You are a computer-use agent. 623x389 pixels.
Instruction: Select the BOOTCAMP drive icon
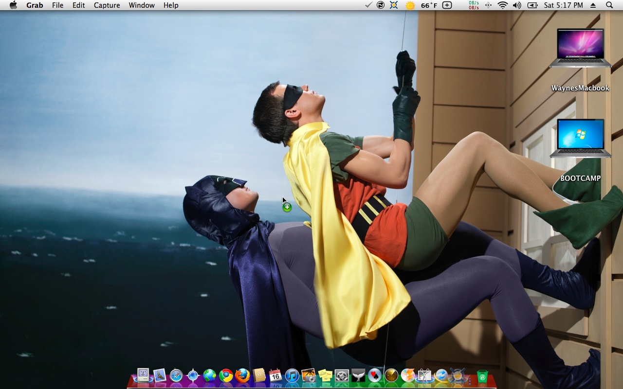[x=580, y=138]
